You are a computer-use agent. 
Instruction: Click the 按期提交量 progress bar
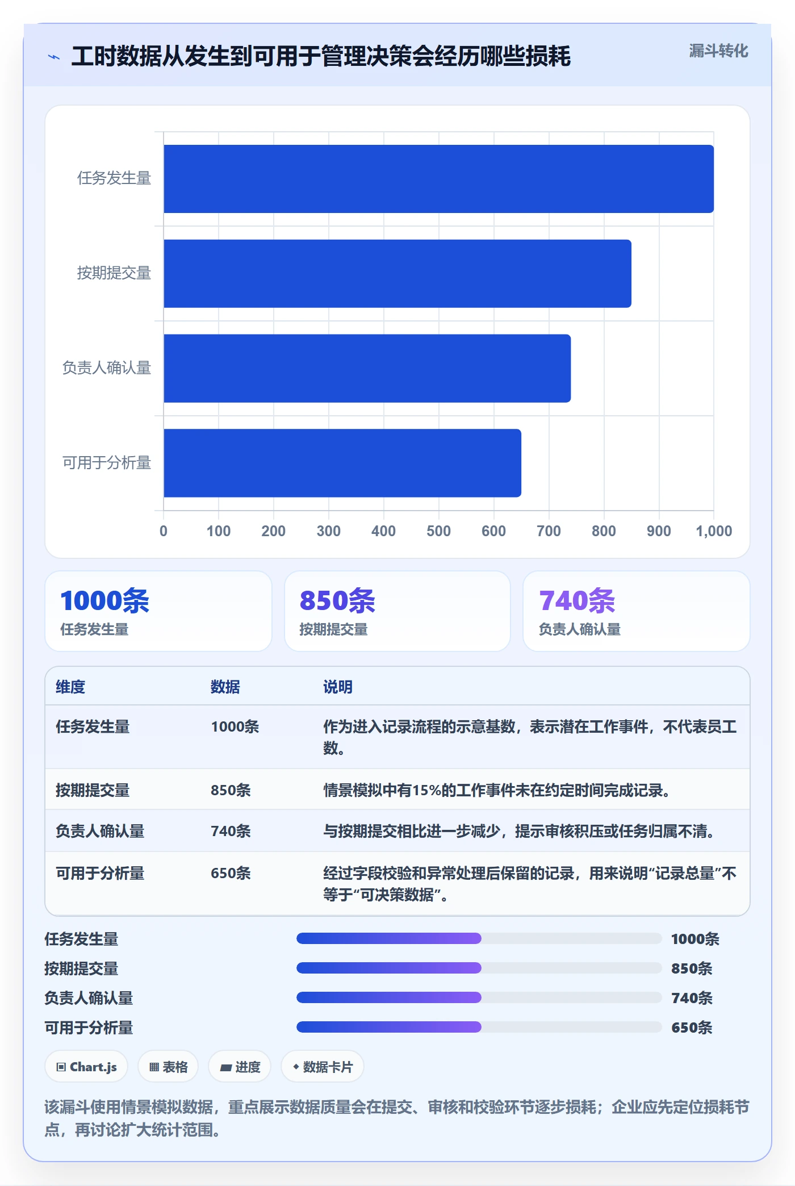(479, 968)
